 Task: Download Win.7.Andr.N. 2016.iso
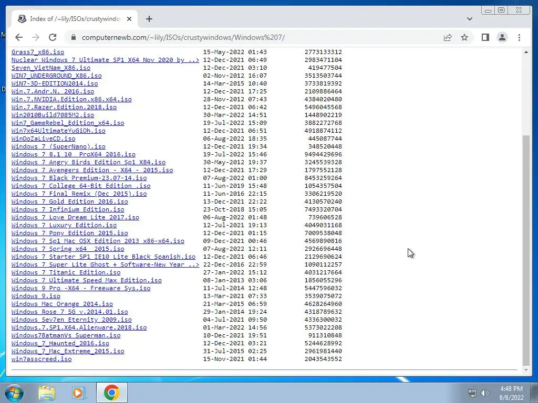pos(53,91)
